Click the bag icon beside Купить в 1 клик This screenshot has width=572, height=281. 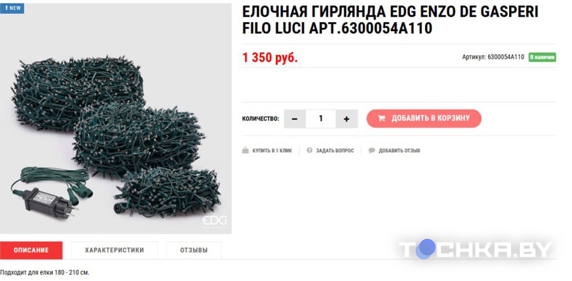(245, 150)
